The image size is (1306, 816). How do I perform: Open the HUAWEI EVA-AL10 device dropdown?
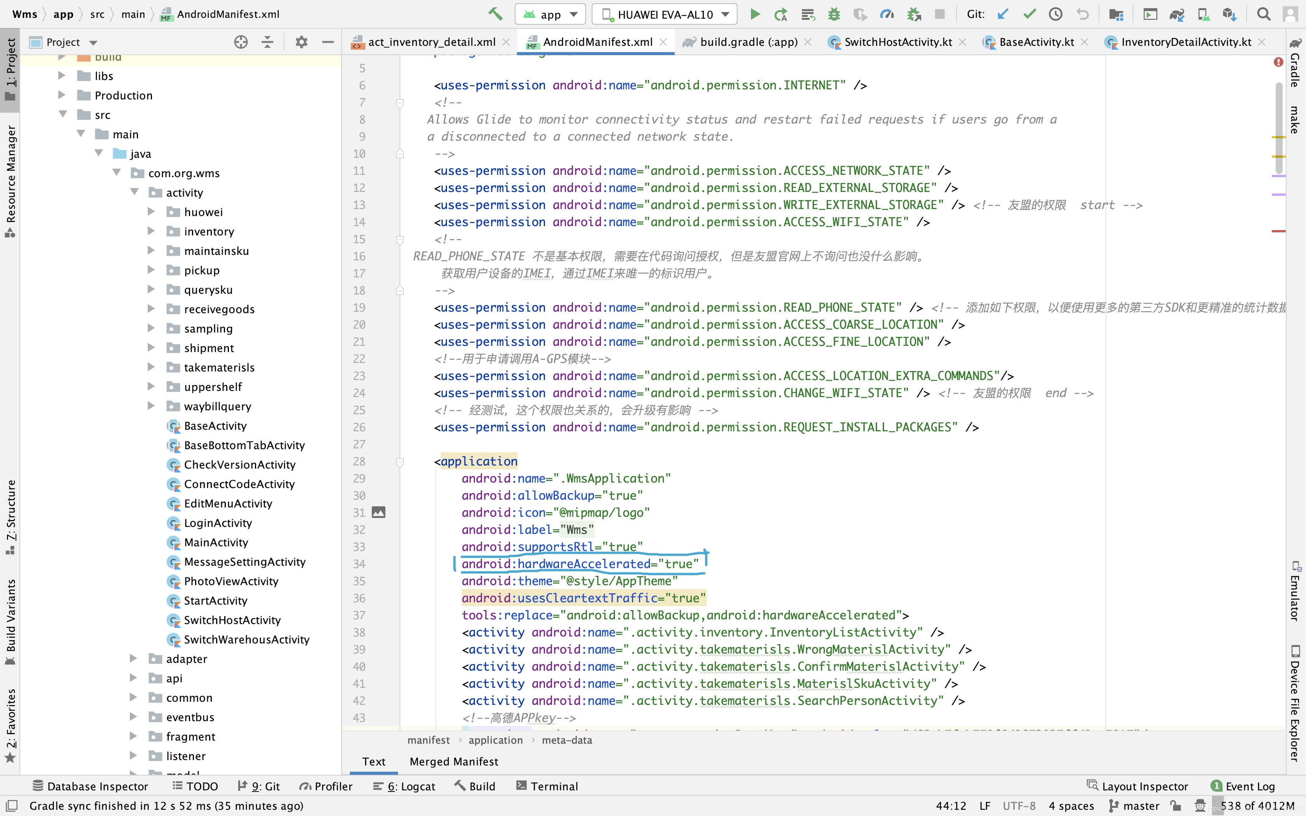[665, 15]
